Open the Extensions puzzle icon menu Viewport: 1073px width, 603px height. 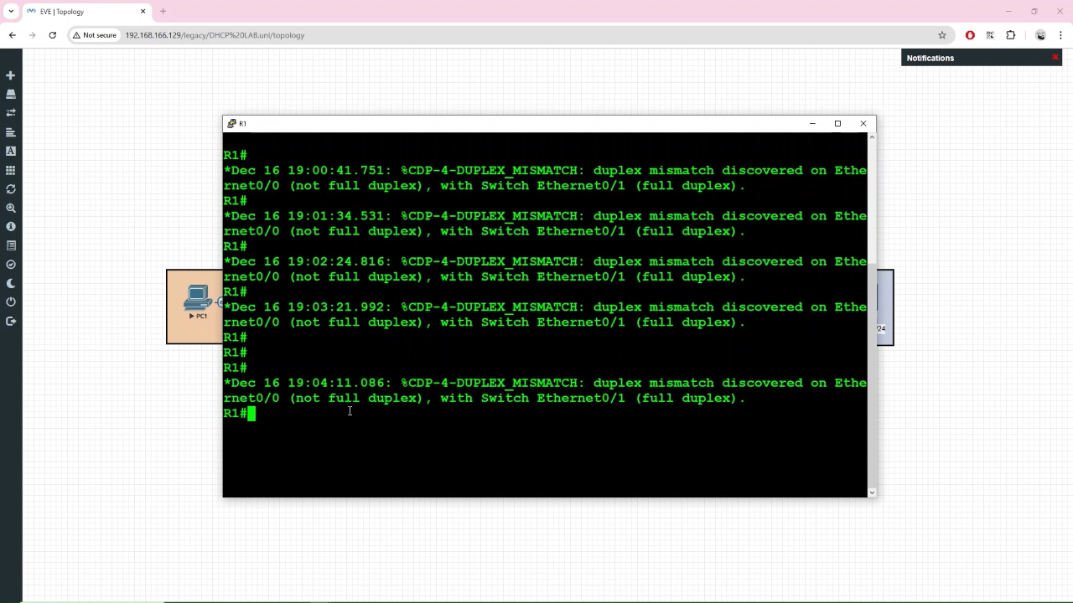pyautogui.click(x=1010, y=35)
